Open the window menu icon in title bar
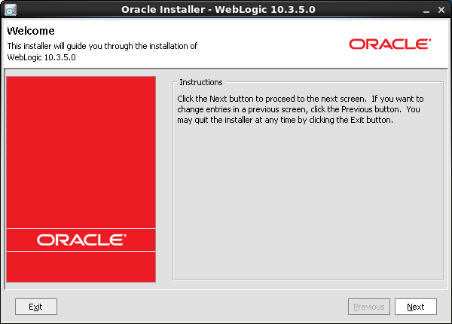Image resolution: width=452 pixels, height=324 pixels. pos(11,10)
